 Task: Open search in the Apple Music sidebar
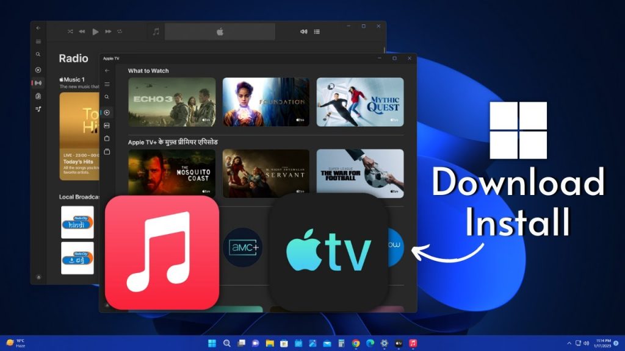pyautogui.click(x=38, y=54)
